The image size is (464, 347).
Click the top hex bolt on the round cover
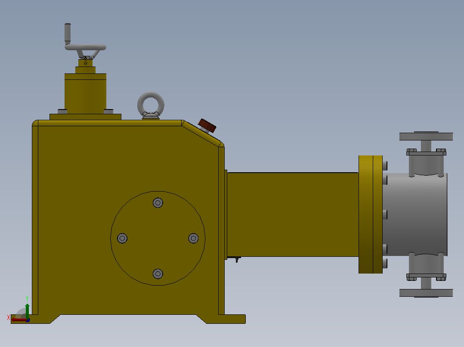[158, 203]
